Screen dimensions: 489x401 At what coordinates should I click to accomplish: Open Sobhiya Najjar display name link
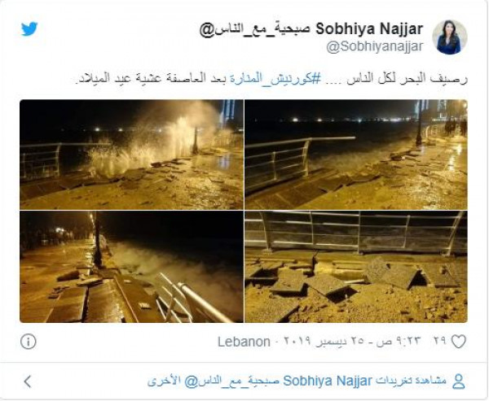tap(369, 29)
